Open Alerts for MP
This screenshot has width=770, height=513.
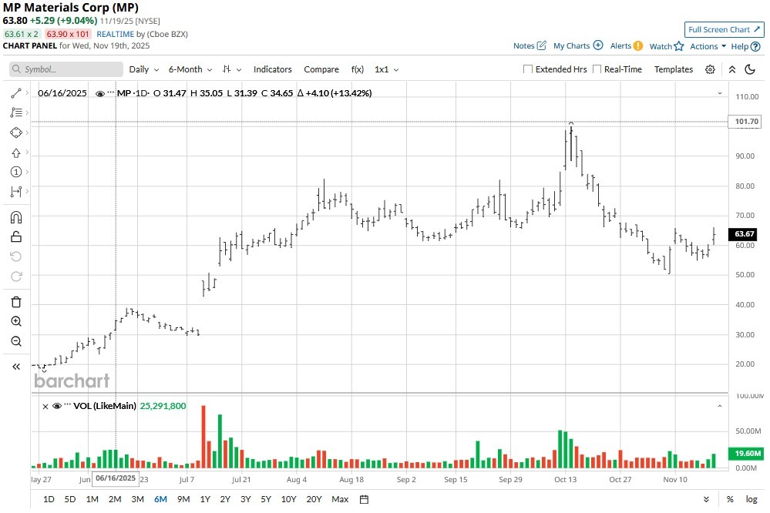click(x=626, y=45)
